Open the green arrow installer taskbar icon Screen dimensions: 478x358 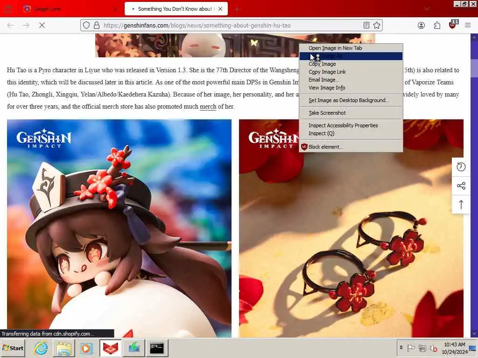click(x=134, y=348)
